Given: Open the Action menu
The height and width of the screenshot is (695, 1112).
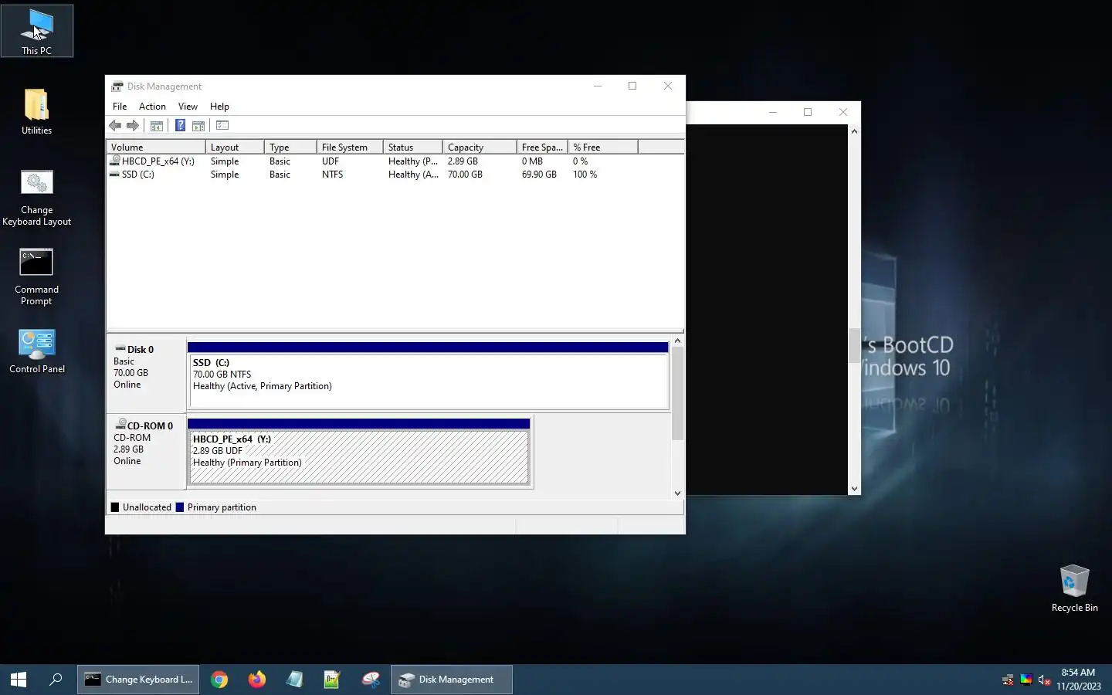Looking at the screenshot, I should click(x=152, y=107).
